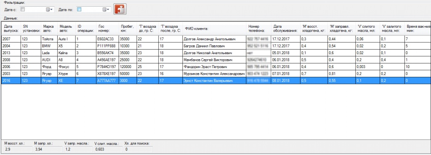Select client 'Долгов Николай Анатольевич'
This screenshot has width=431, height=155.
point(214,53)
